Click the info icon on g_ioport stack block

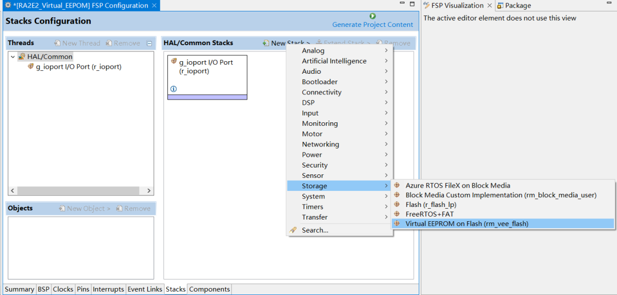[174, 89]
